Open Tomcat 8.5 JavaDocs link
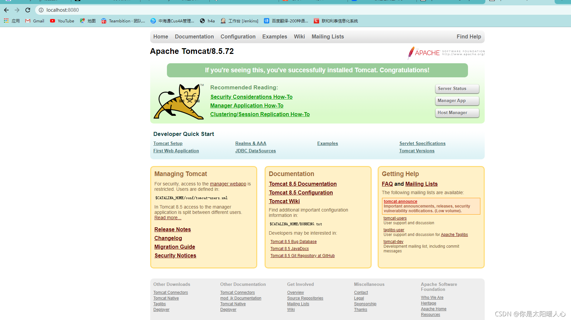571x320 pixels. click(289, 249)
